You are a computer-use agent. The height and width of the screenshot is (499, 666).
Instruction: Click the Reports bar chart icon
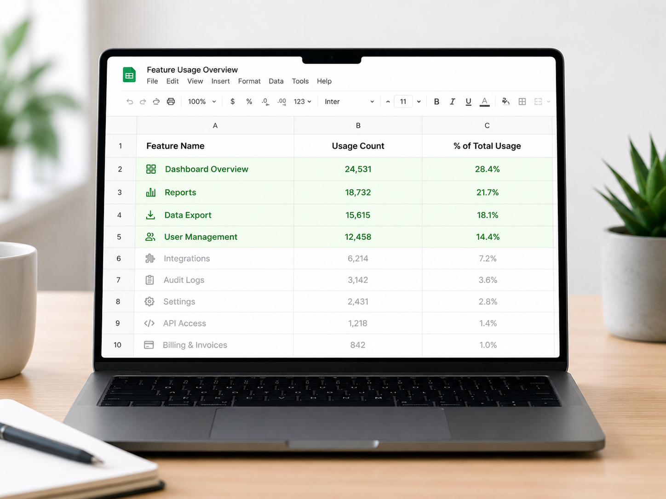(x=151, y=192)
